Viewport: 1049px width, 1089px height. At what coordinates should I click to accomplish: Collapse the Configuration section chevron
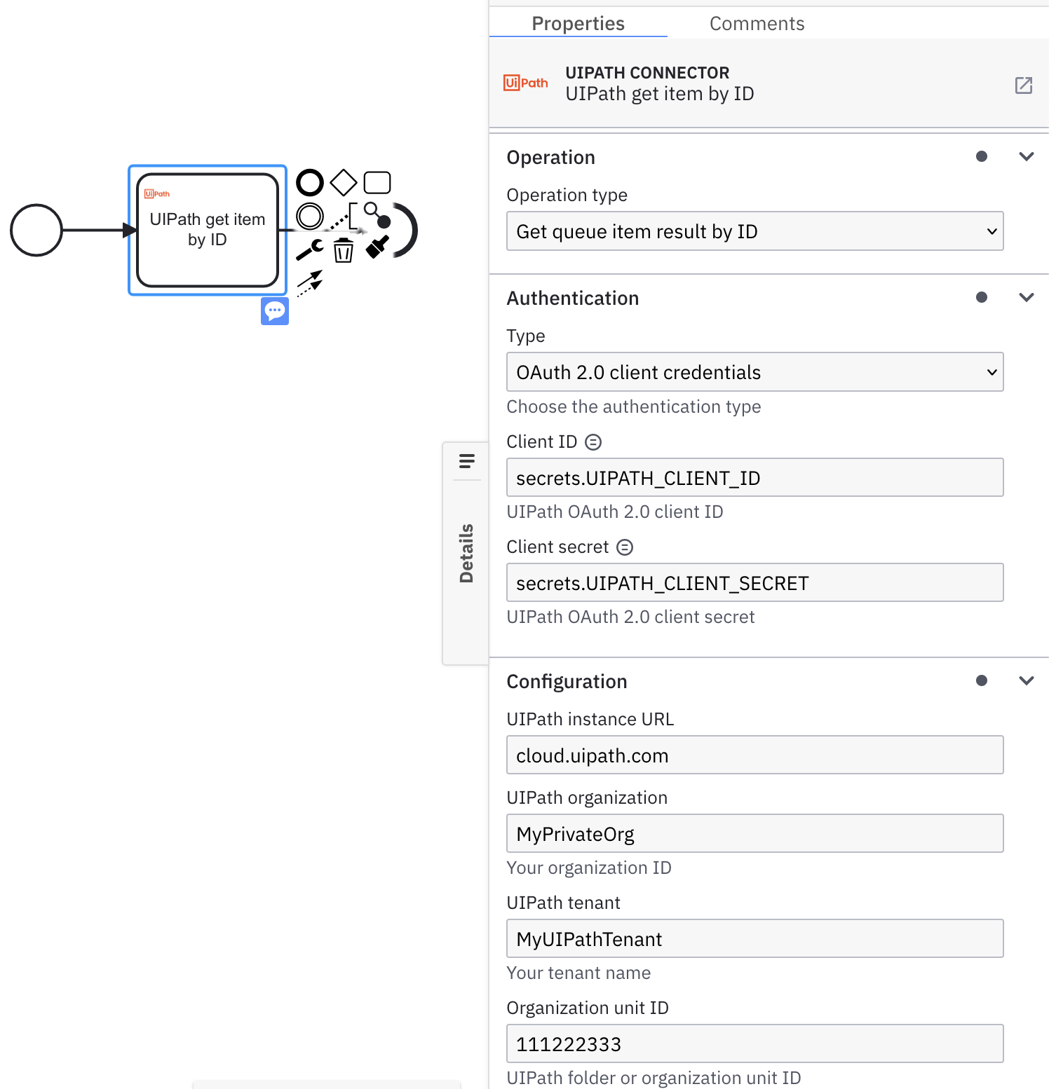(1027, 680)
